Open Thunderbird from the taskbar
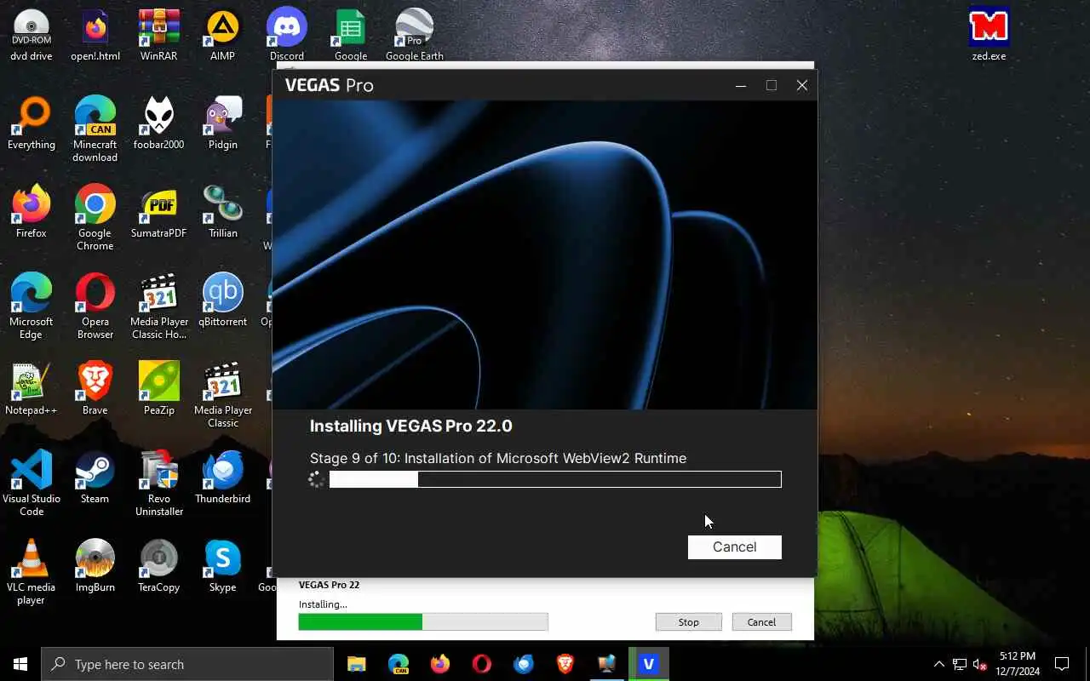The width and height of the screenshot is (1090, 681). click(524, 664)
